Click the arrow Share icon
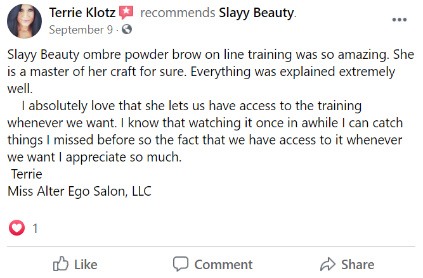 click(x=327, y=264)
